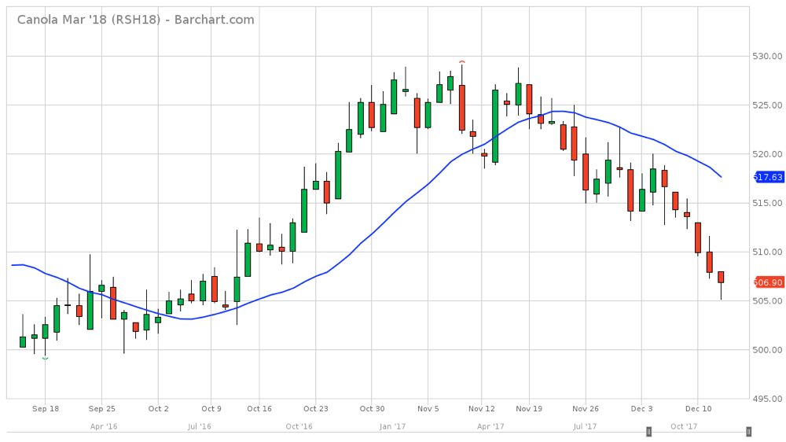786x442 pixels.
Task: Click the left range slider handle
Action: tap(648, 432)
